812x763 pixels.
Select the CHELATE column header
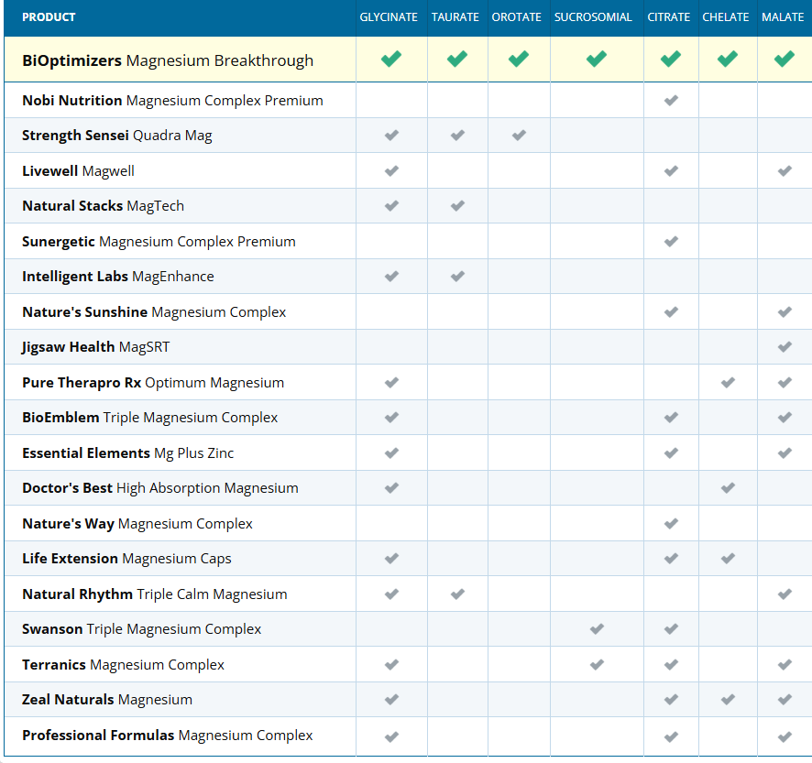pyautogui.click(x=726, y=17)
